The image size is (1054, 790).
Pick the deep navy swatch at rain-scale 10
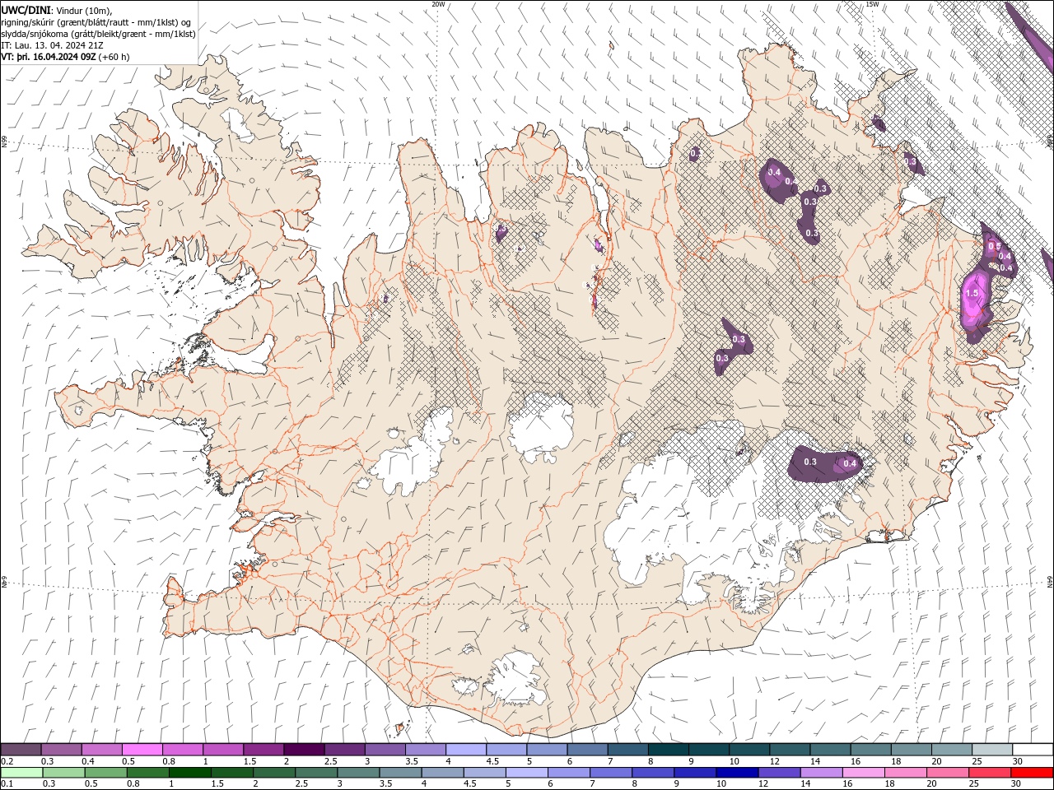click(x=736, y=773)
